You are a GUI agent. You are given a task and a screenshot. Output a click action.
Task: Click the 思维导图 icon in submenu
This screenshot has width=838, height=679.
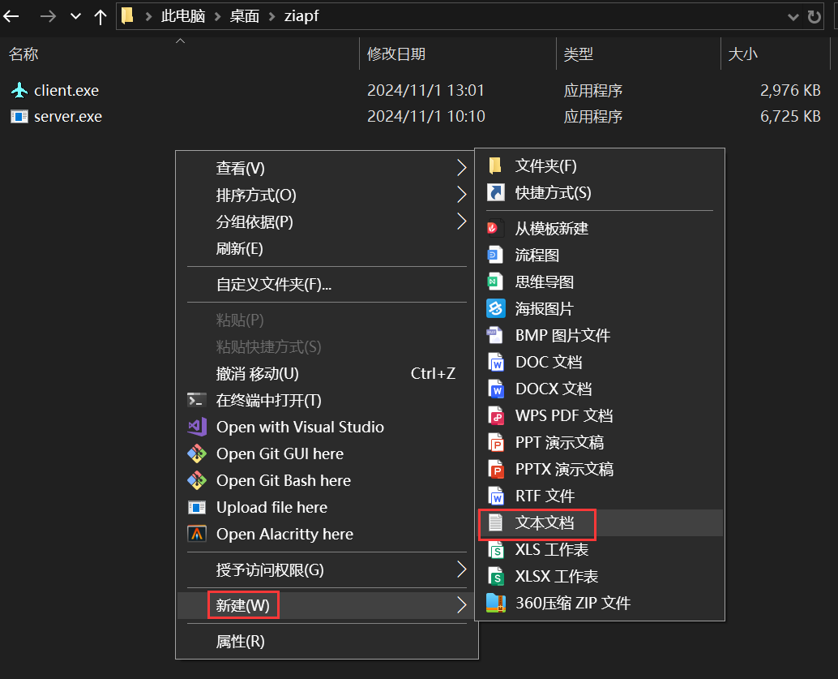pos(495,281)
